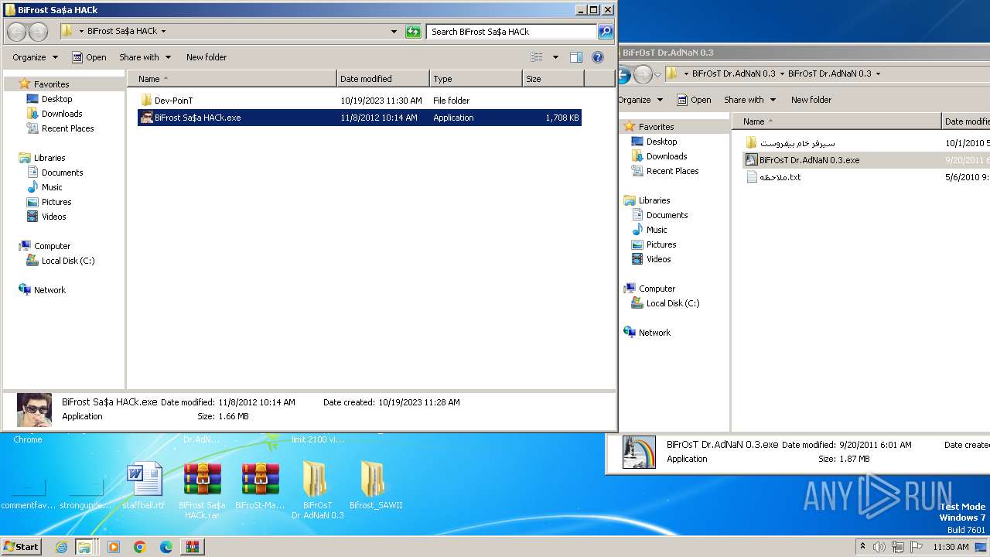Click the volume icon in system tray

coord(879,547)
